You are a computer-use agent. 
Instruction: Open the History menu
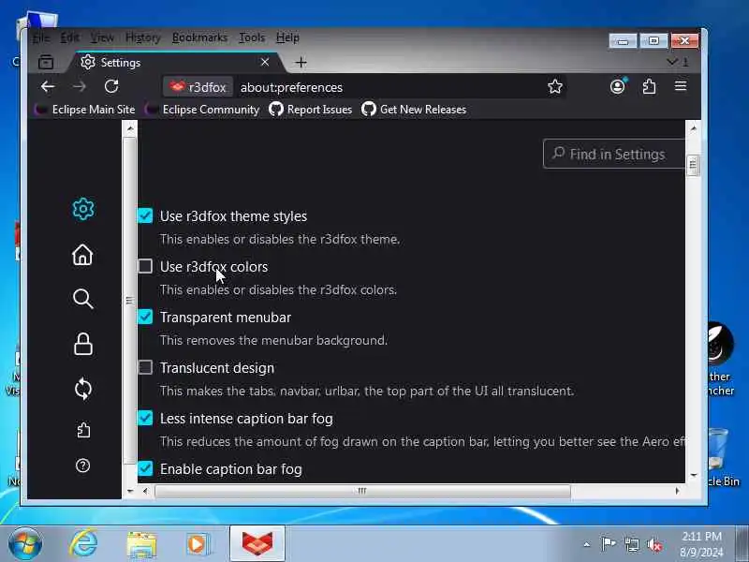(x=143, y=37)
